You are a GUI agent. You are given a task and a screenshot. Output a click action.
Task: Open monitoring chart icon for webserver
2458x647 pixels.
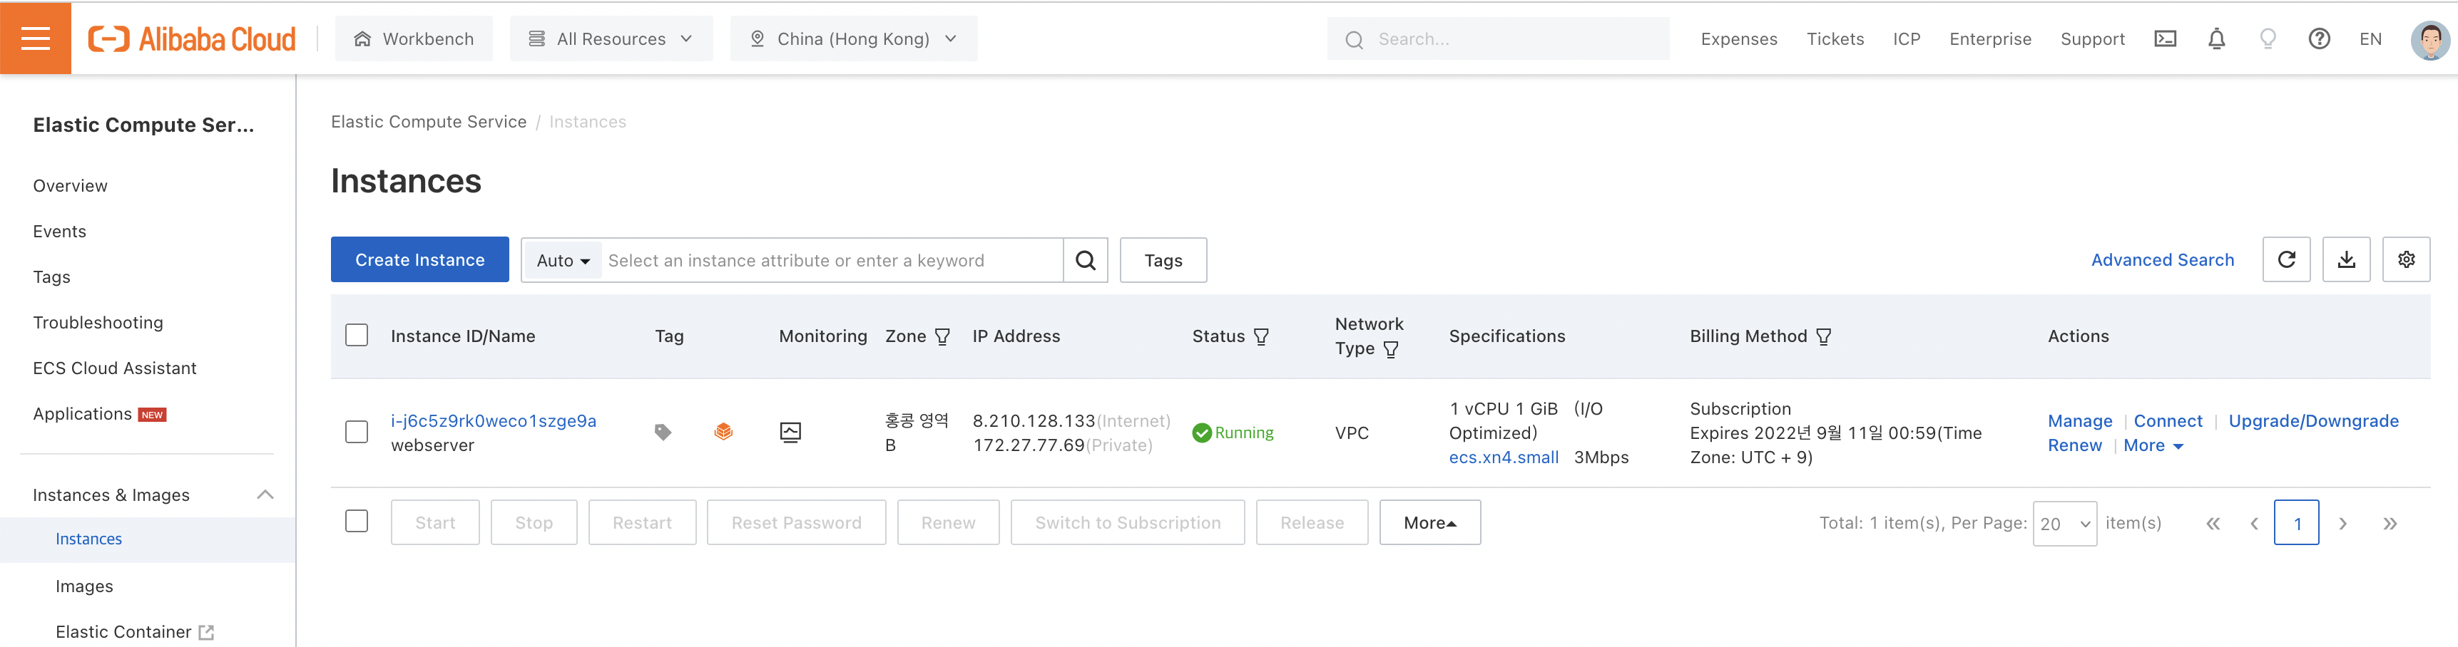click(x=790, y=433)
